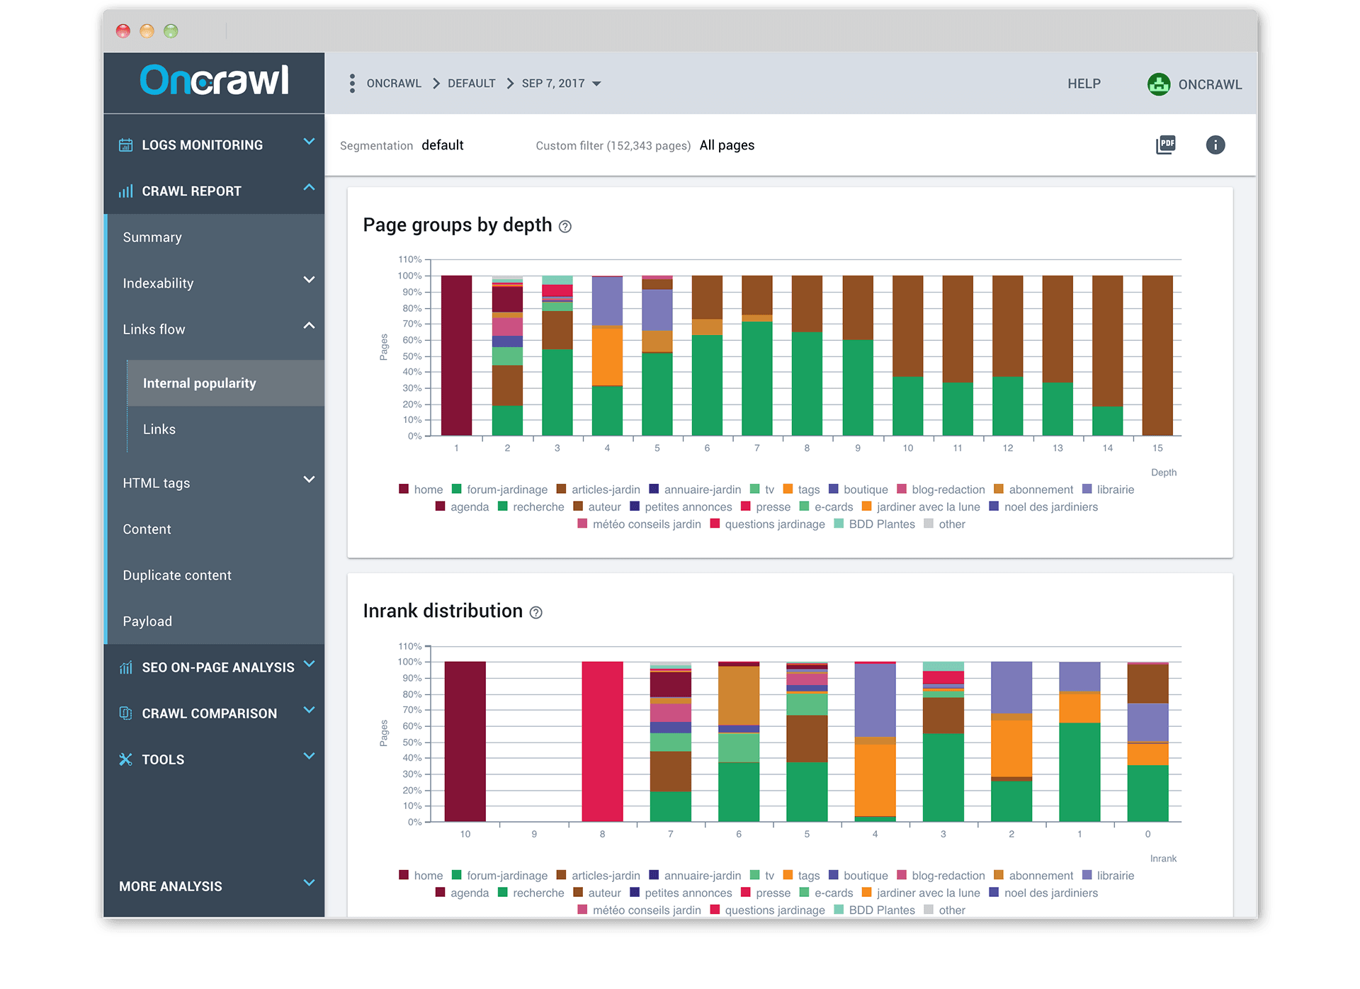Expand the SEO On-Page Analysis section

pos(309,664)
